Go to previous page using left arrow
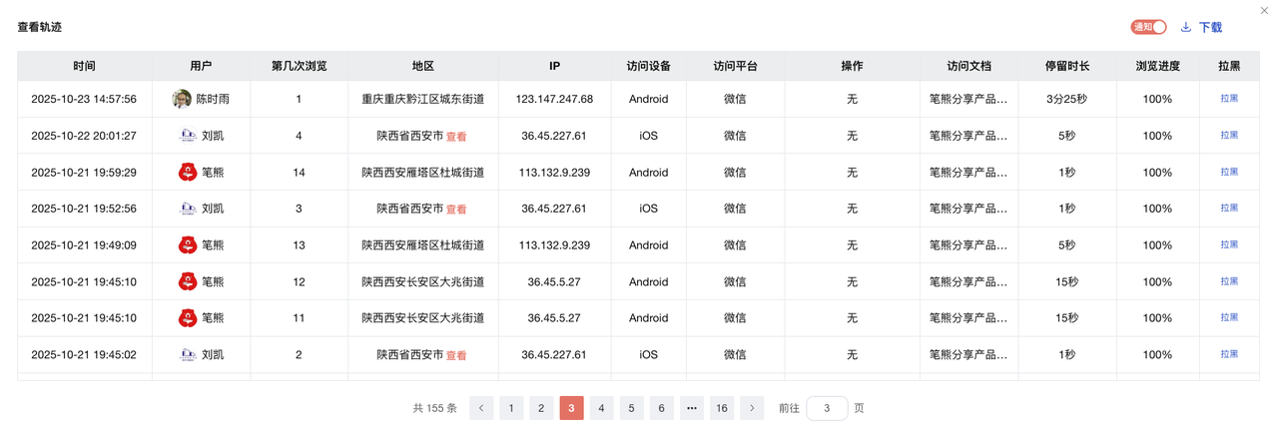The height and width of the screenshot is (444, 1278). [x=481, y=408]
